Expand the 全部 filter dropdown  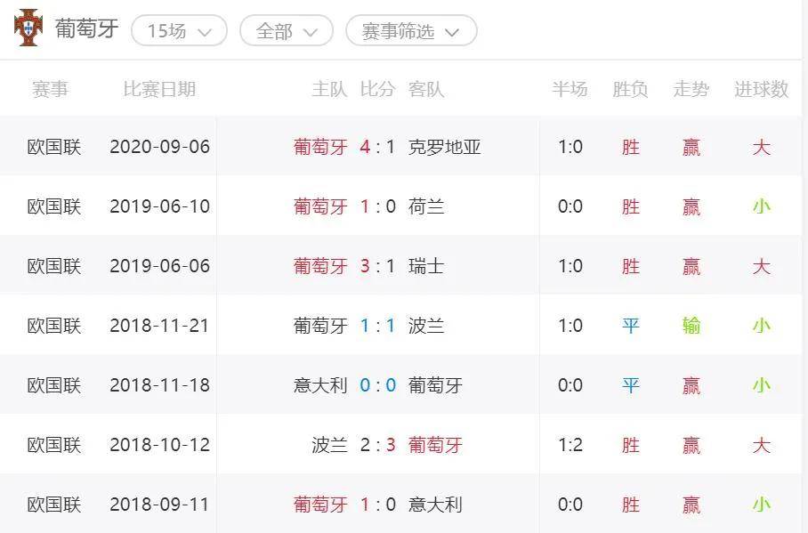[287, 30]
